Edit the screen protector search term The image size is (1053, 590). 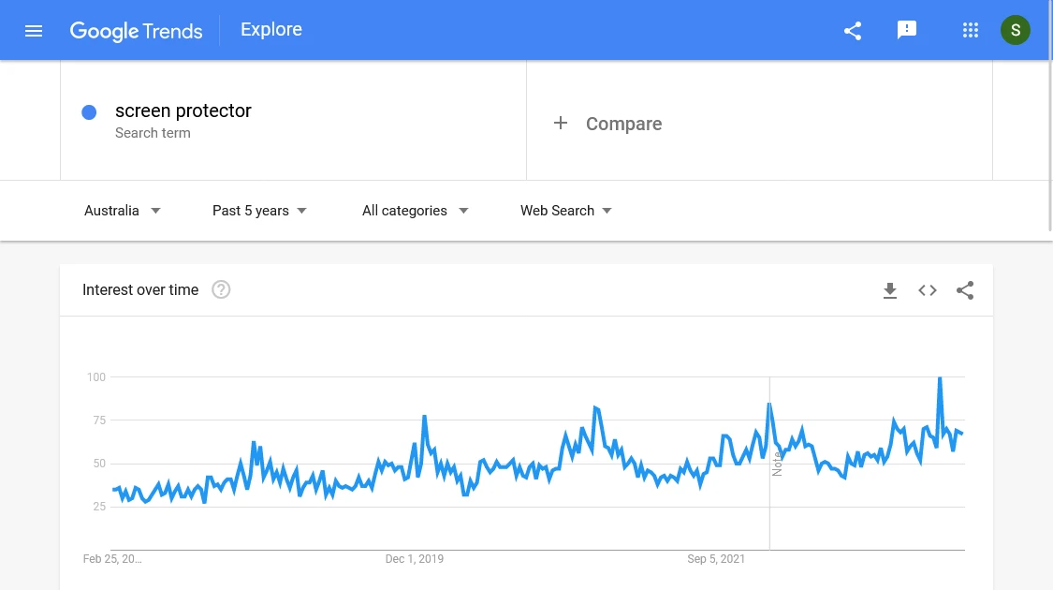(183, 111)
